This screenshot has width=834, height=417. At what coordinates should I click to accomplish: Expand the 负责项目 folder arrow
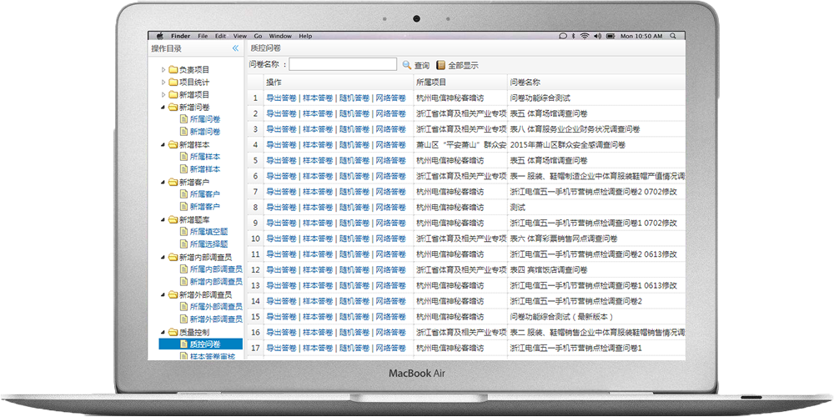164,70
